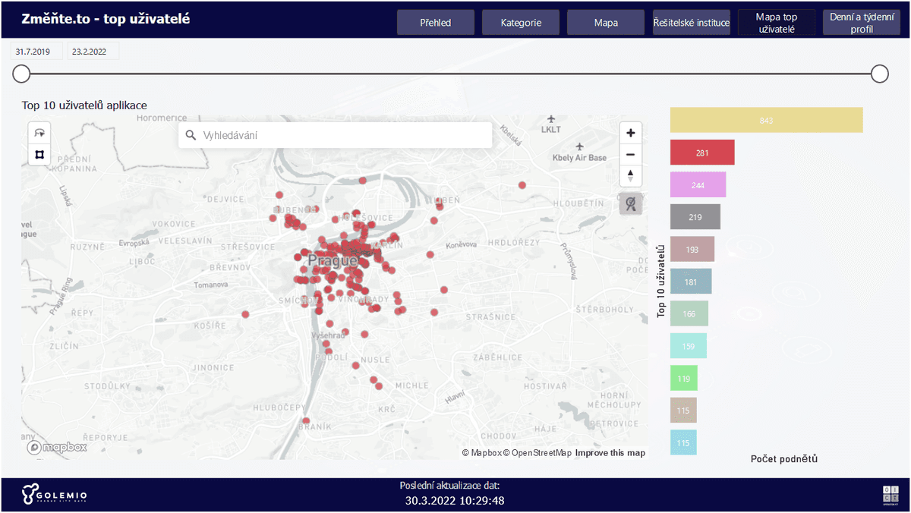Click the start date field 31.7.2019
The width and height of the screenshot is (911, 513).
coord(33,52)
